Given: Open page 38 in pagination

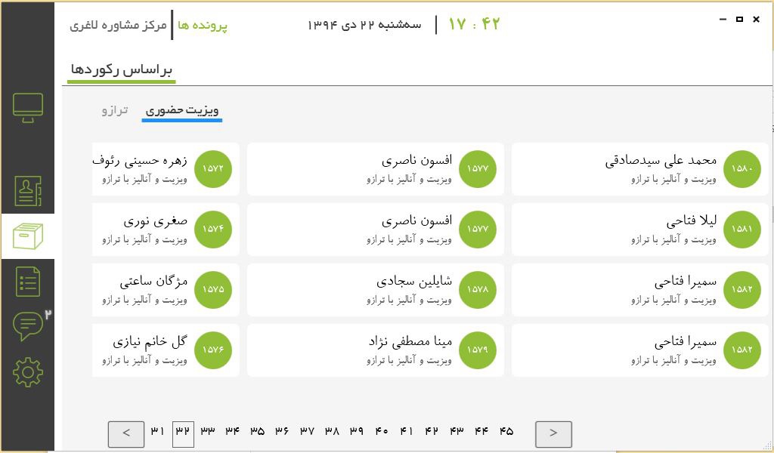Looking at the screenshot, I should click(332, 431).
